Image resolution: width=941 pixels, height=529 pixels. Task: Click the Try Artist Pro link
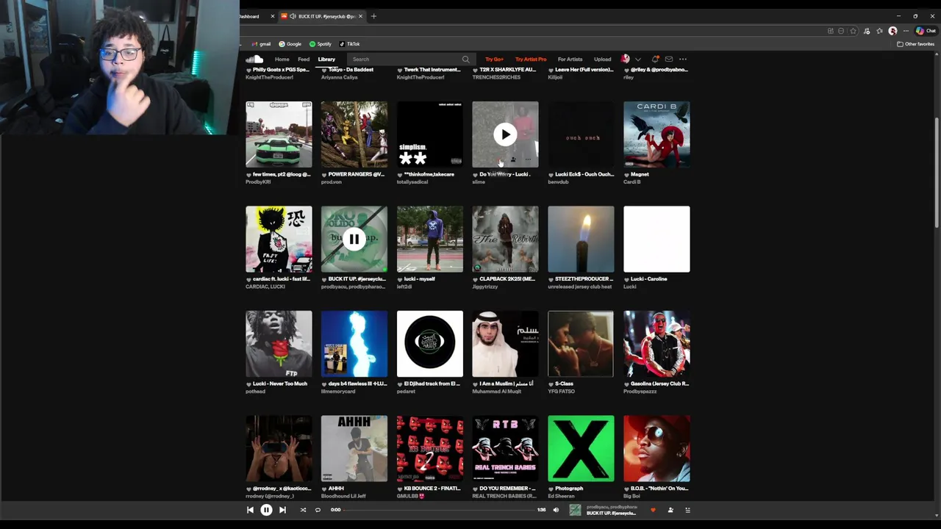point(531,60)
